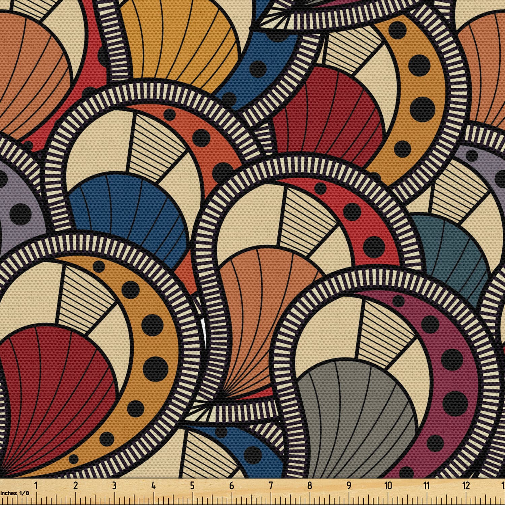The image size is (505, 505).
Task: Click the number 11 on the ruler
Action: point(427,485)
